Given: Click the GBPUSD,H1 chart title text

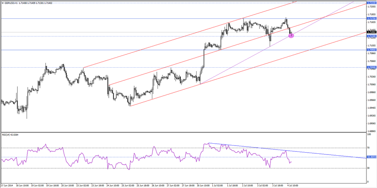Looking at the screenshot, I should [11, 3].
